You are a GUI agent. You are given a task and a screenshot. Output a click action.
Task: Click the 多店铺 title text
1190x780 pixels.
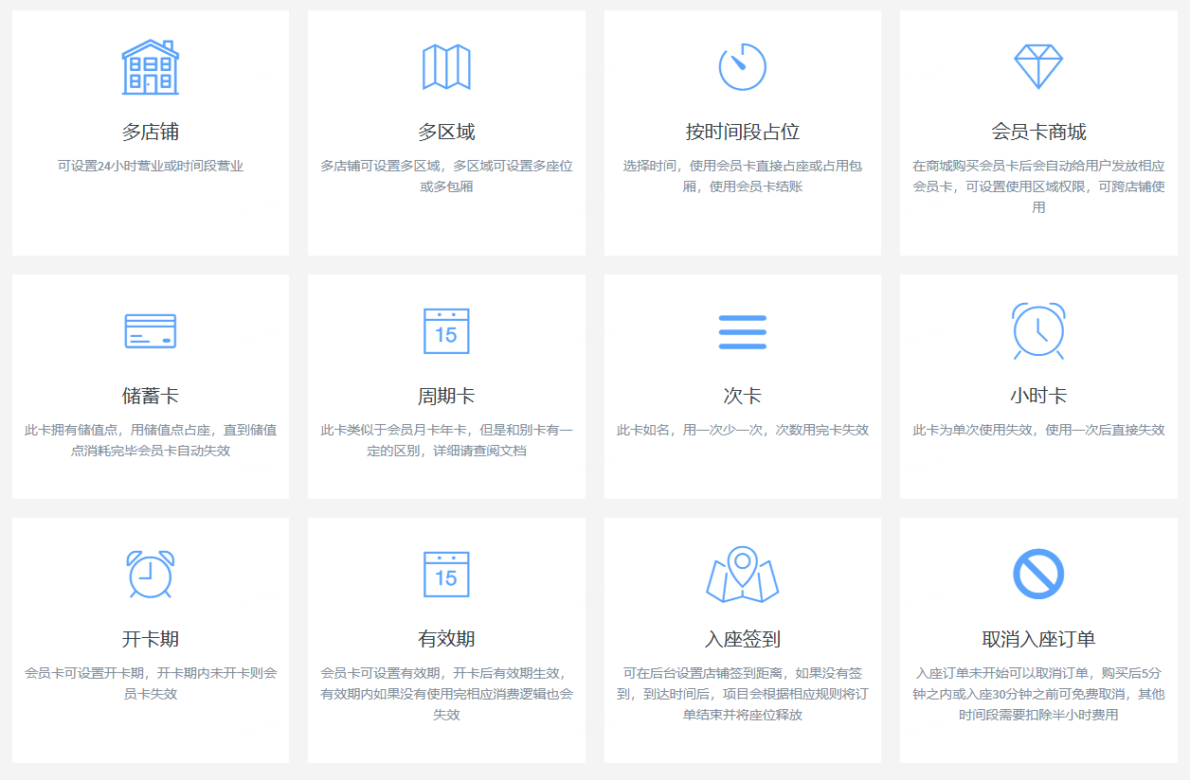pyautogui.click(x=150, y=129)
